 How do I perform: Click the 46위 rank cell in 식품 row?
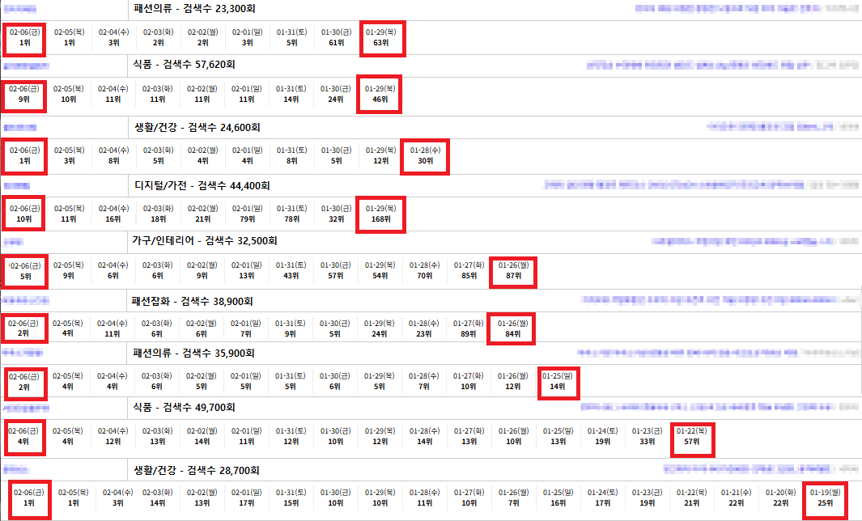coord(380,100)
